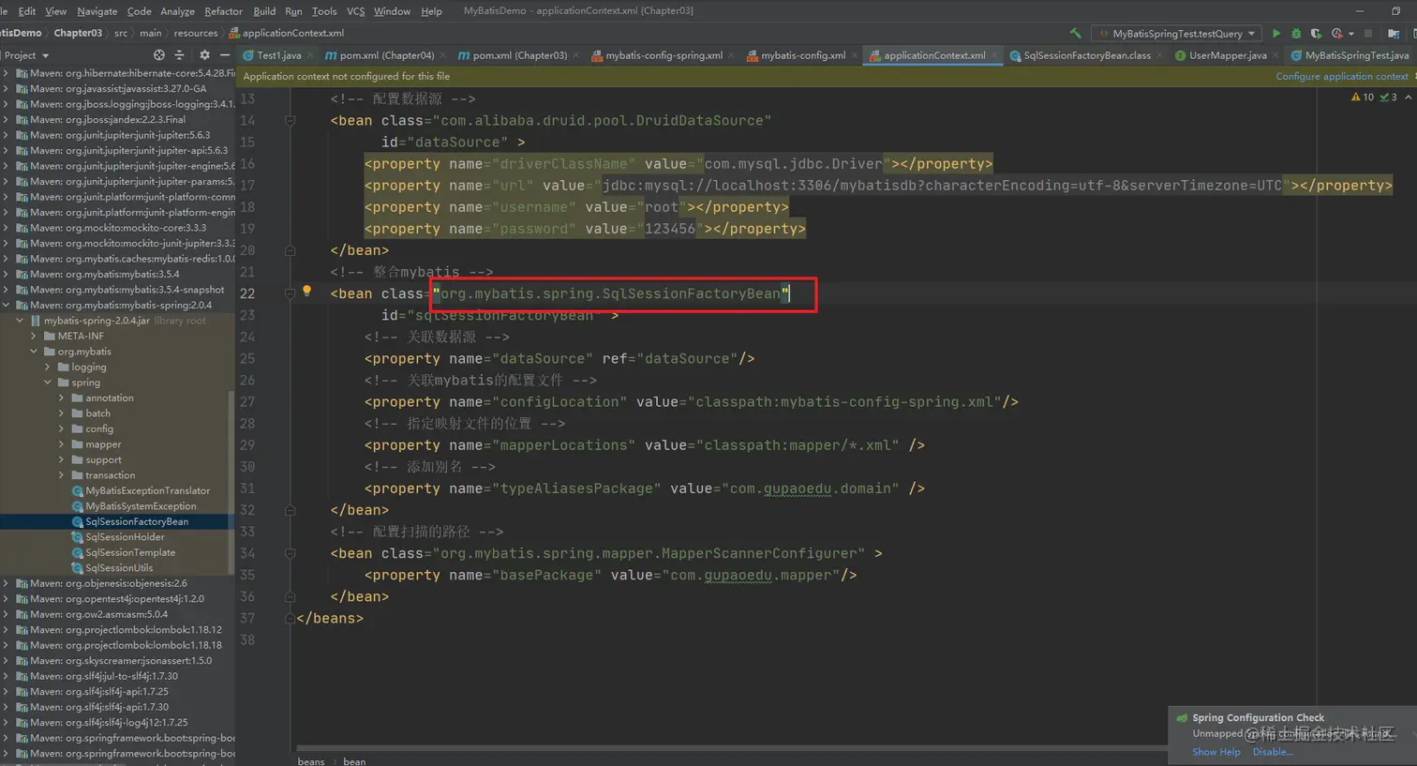Click Show Help link in notification
This screenshot has width=1417, height=766.
1216,752
